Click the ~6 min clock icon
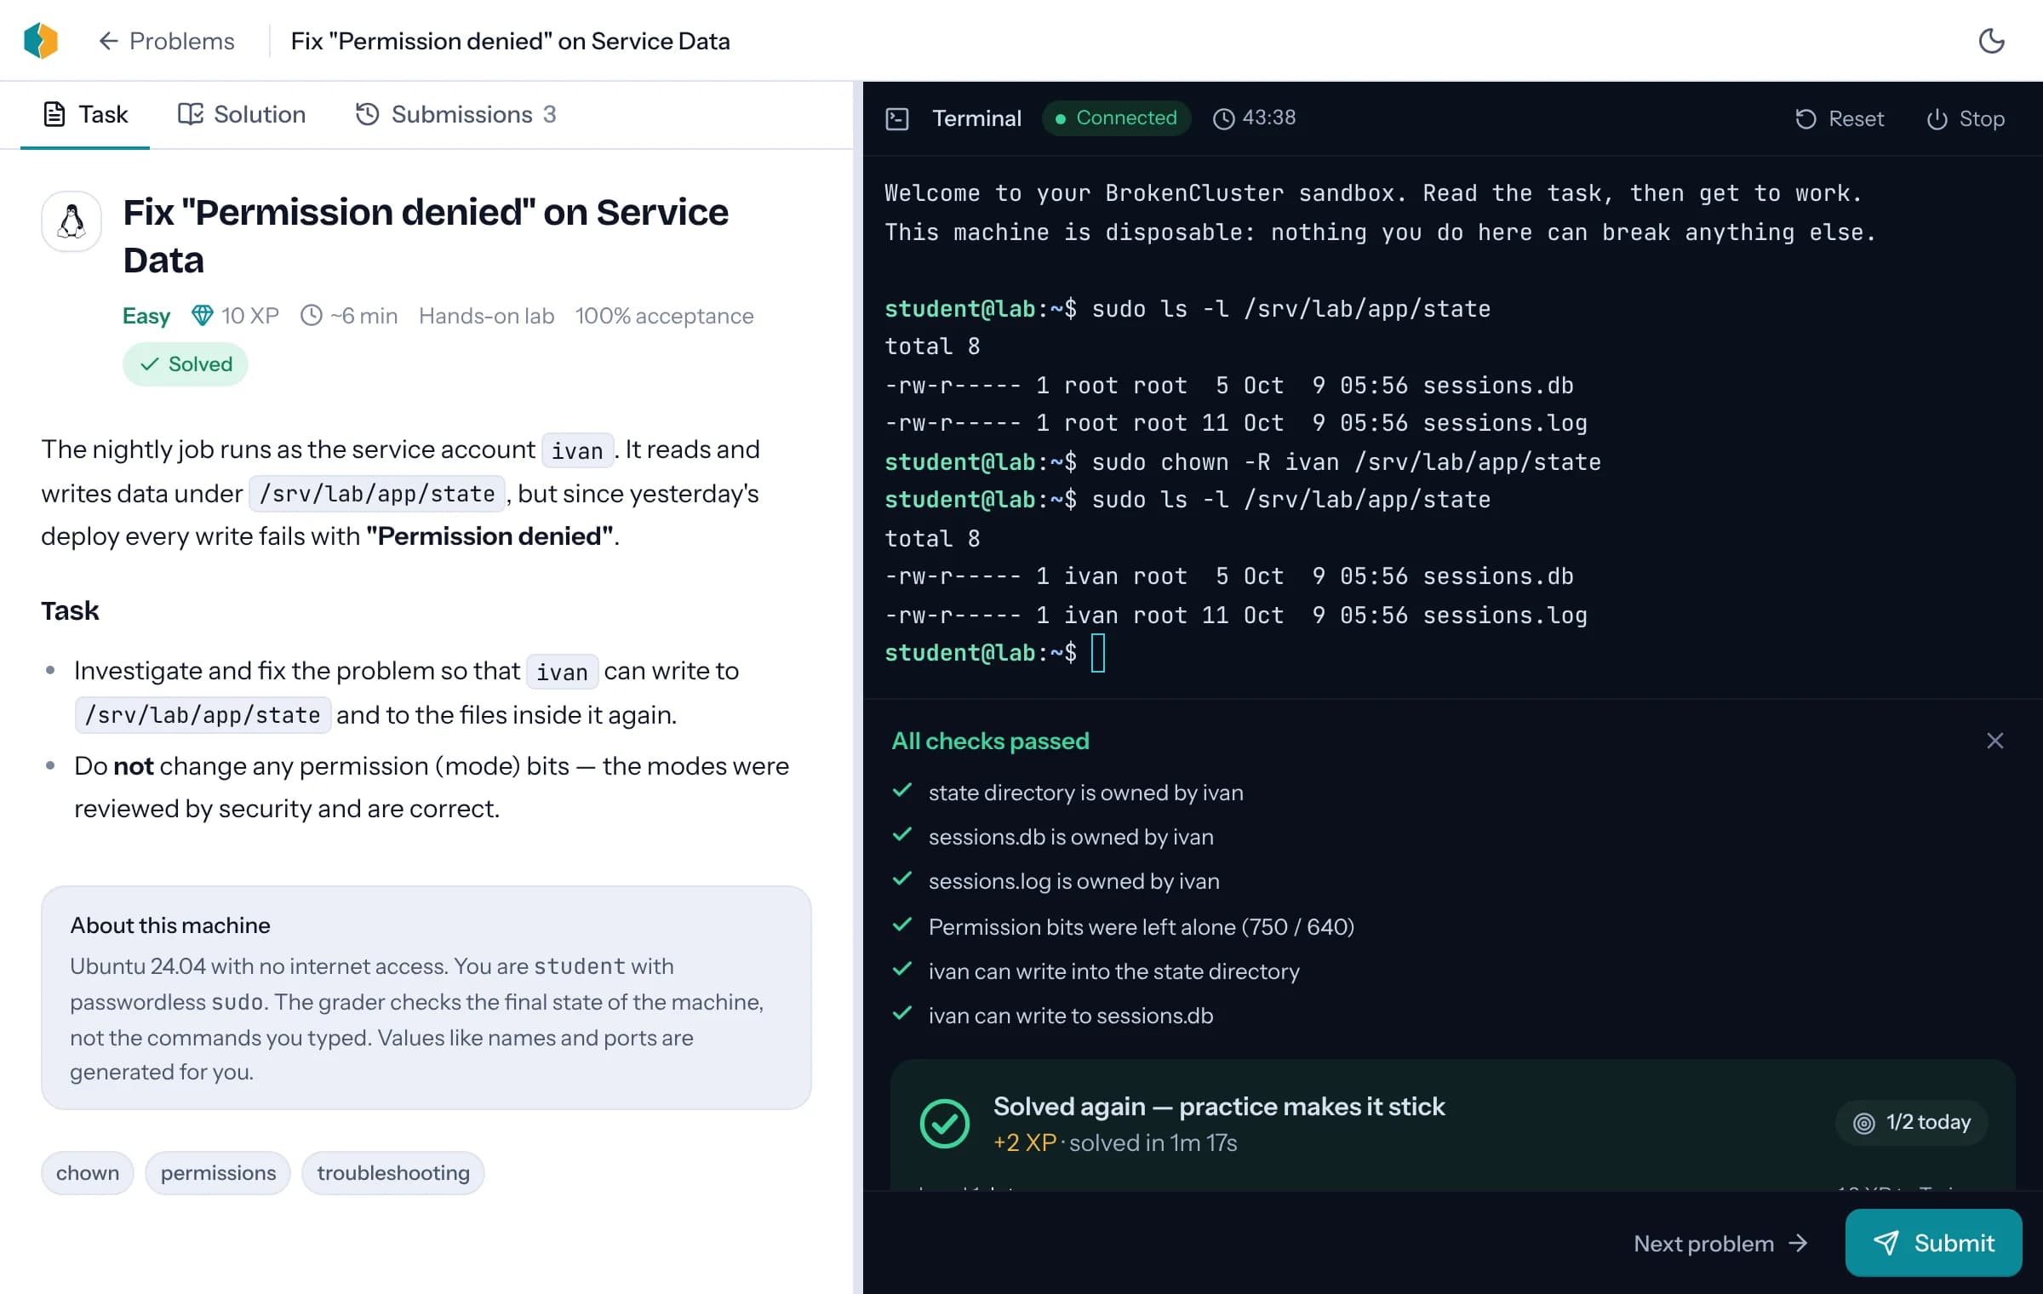Screen dimensions: 2043x1294 point(312,316)
